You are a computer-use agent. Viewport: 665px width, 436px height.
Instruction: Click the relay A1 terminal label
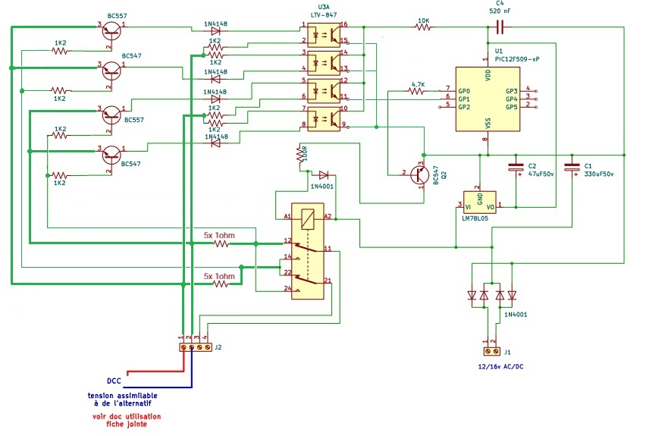(x=287, y=217)
